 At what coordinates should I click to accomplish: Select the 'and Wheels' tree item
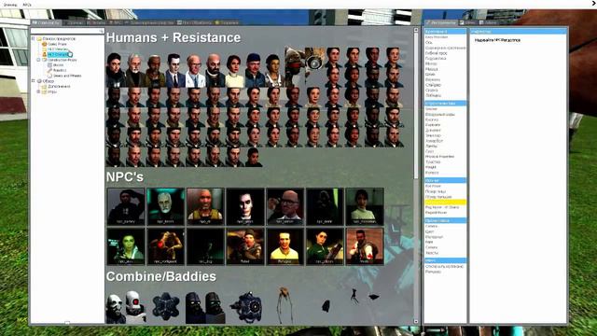coord(67,76)
